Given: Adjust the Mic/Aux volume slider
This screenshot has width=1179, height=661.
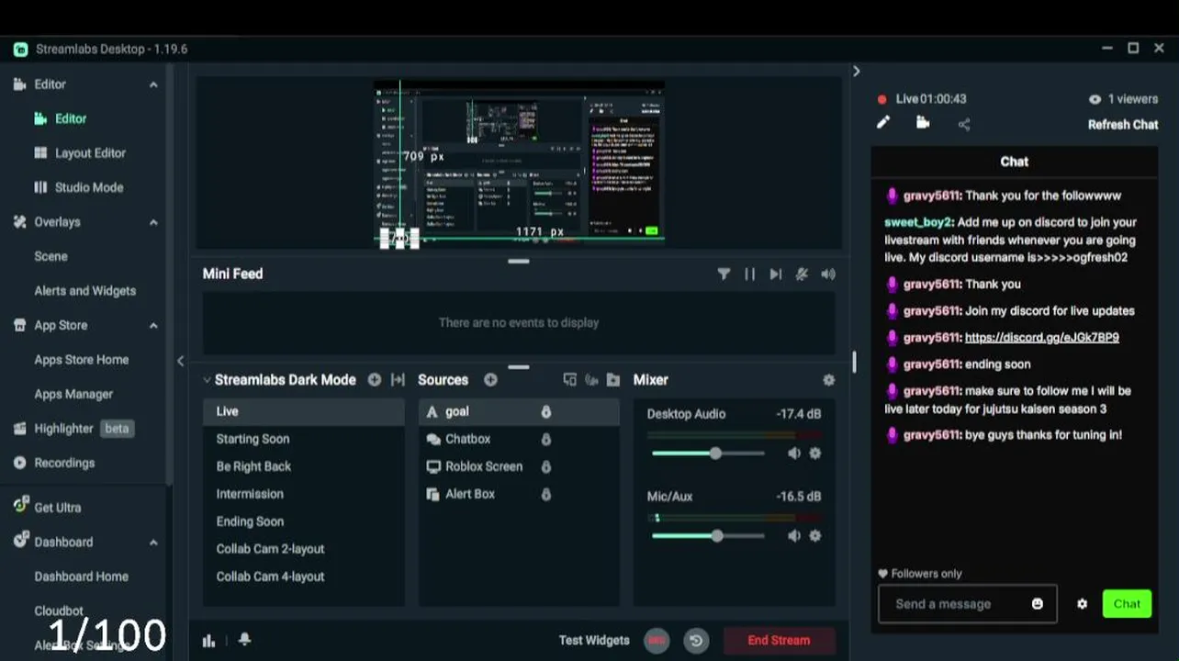Looking at the screenshot, I should 708,536.
